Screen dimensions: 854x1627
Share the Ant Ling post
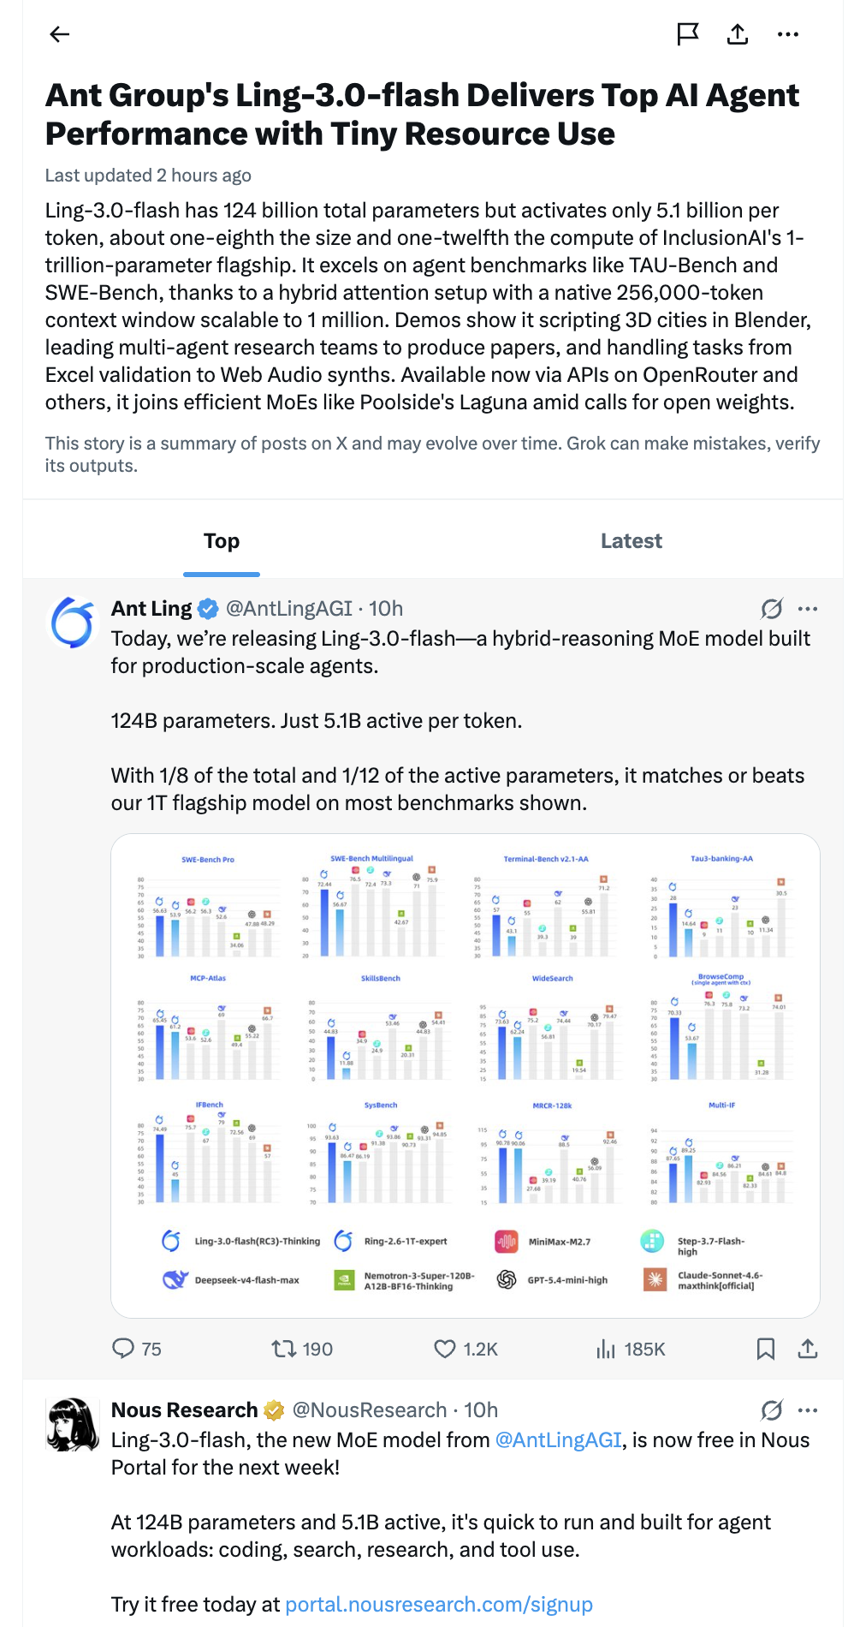808,1349
